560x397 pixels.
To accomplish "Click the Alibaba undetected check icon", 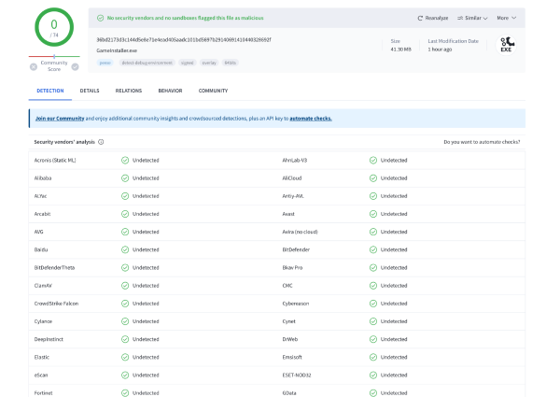I will point(125,178).
